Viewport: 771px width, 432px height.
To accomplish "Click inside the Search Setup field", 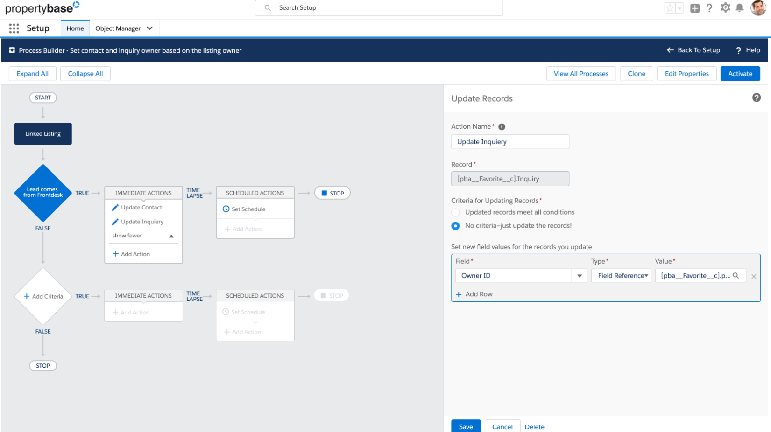I will click(379, 7).
